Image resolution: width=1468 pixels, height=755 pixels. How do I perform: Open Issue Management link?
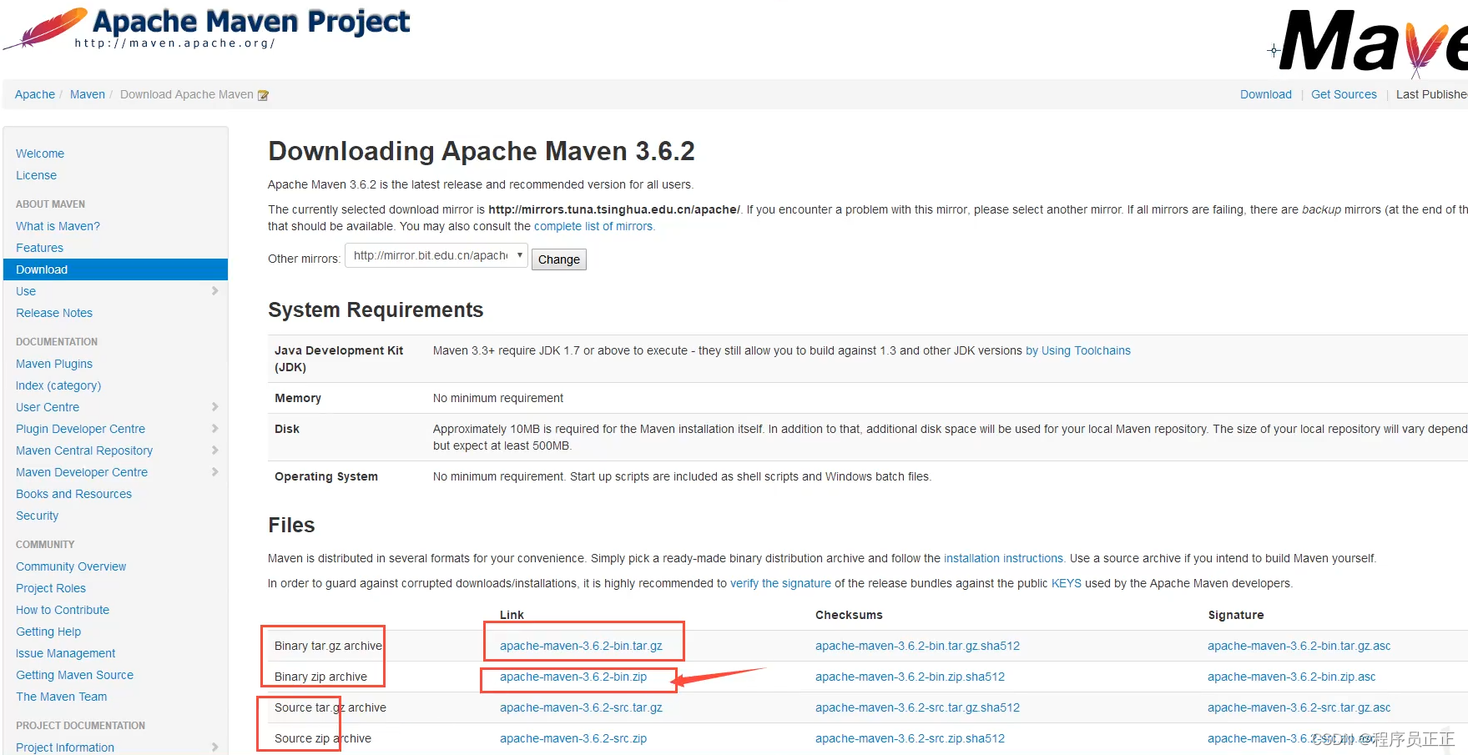65,653
